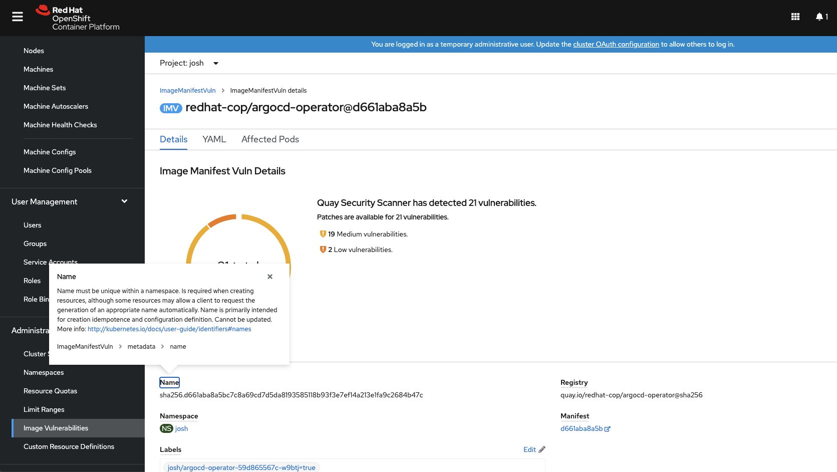The height and width of the screenshot is (472, 837).
Task: Click the notifications bell icon
Action: 819,17
